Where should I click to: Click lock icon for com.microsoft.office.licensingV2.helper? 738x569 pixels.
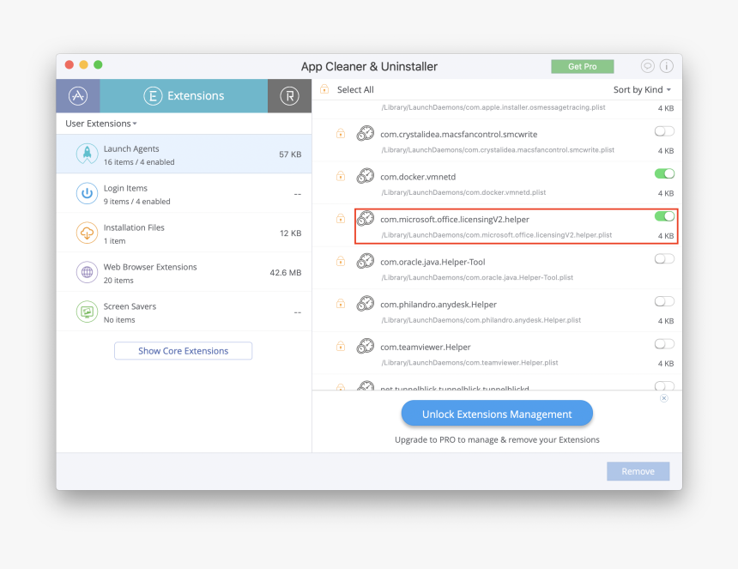[341, 218]
